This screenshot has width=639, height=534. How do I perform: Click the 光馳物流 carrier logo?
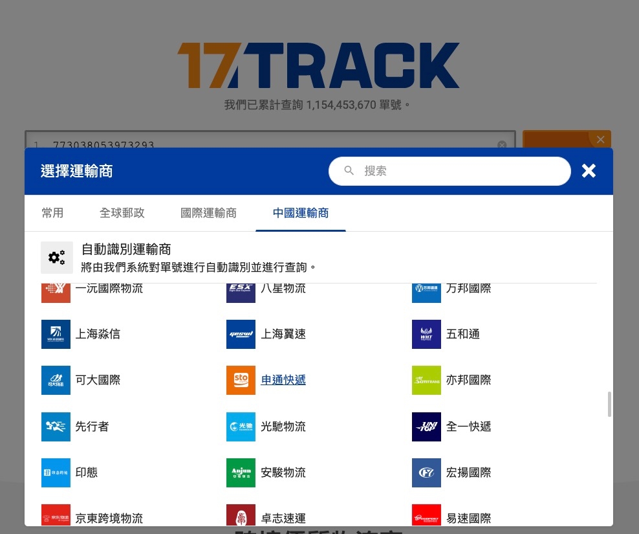[241, 427]
